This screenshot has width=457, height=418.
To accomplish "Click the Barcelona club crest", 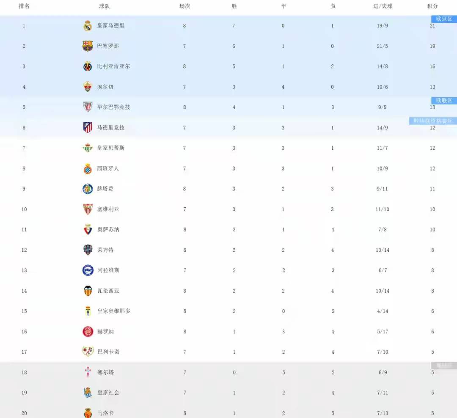I will pyautogui.click(x=88, y=46).
